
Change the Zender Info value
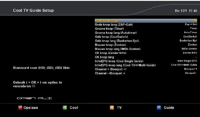point(190,53)
